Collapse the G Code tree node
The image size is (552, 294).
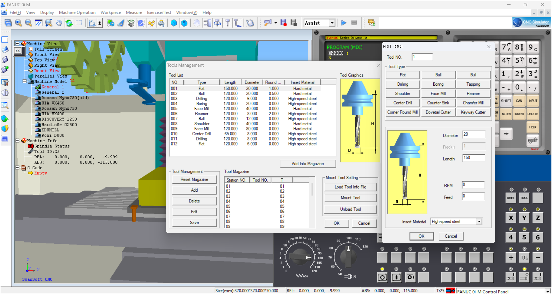(x=17, y=167)
